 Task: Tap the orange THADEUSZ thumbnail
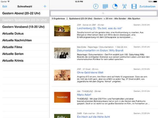[62, 97]
